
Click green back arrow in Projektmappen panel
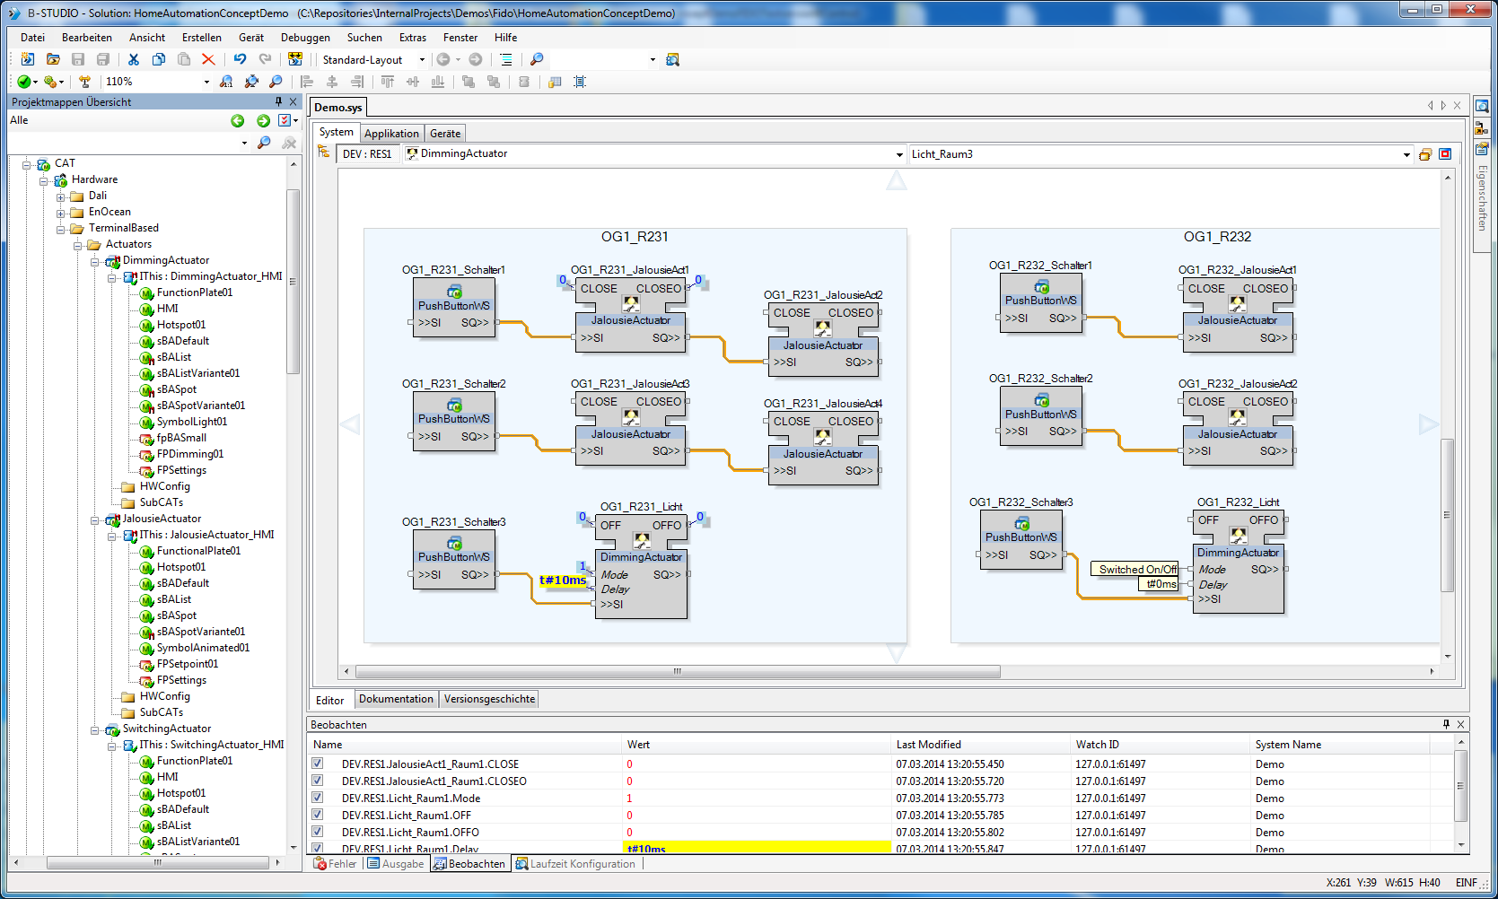click(237, 120)
